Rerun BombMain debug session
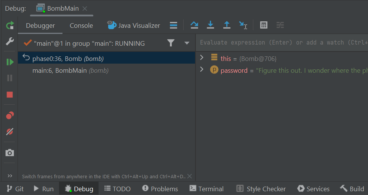This screenshot has width=368, height=195. click(x=10, y=26)
